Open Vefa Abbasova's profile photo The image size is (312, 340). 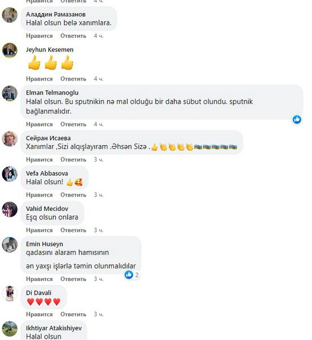[10, 174]
